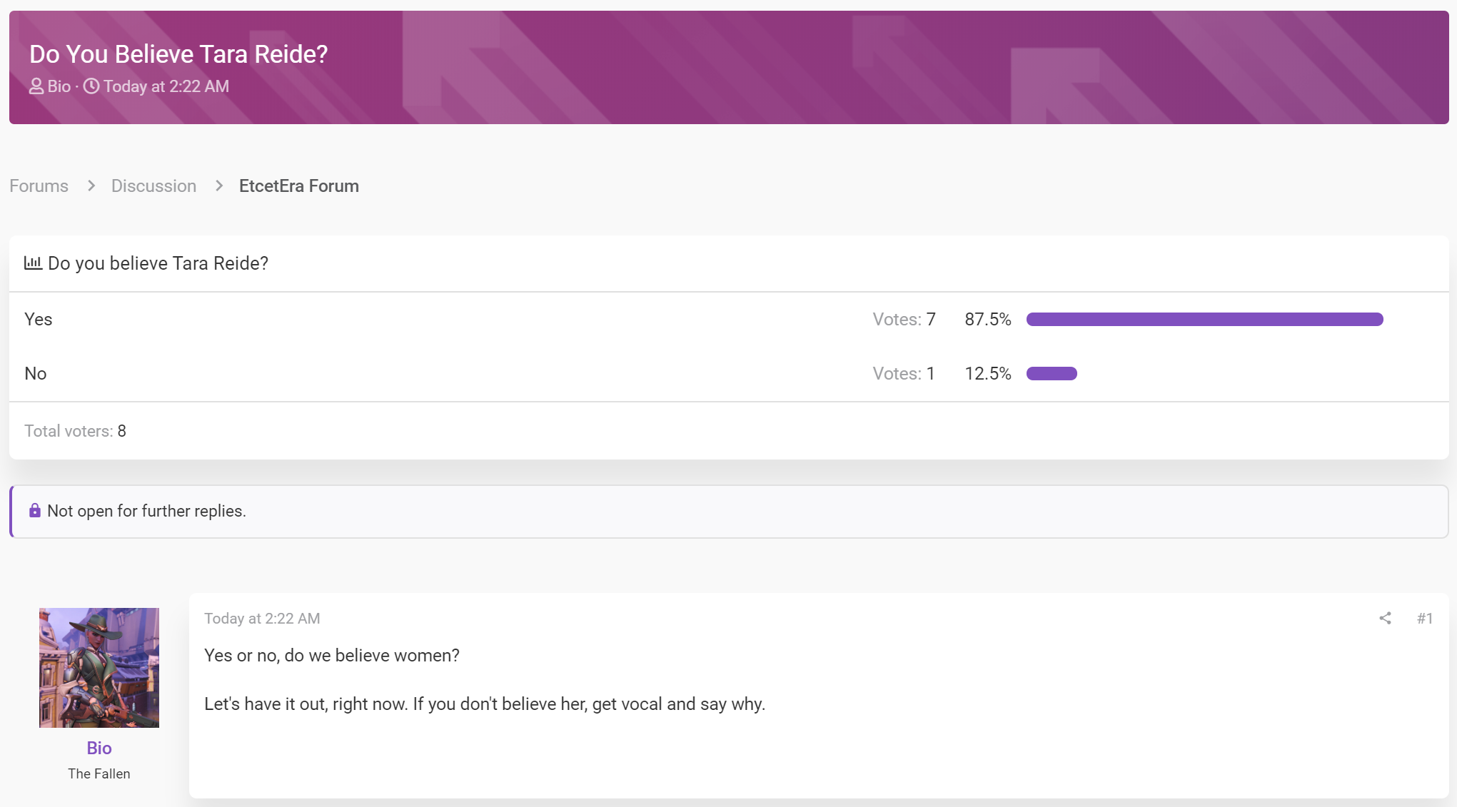
Task: Click Bio's avatar image
Action: [99, 668]
